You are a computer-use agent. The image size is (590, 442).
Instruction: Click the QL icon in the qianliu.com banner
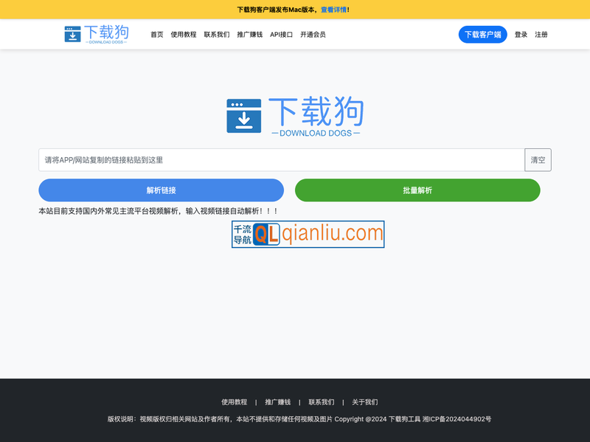click(x=268, y=235)
